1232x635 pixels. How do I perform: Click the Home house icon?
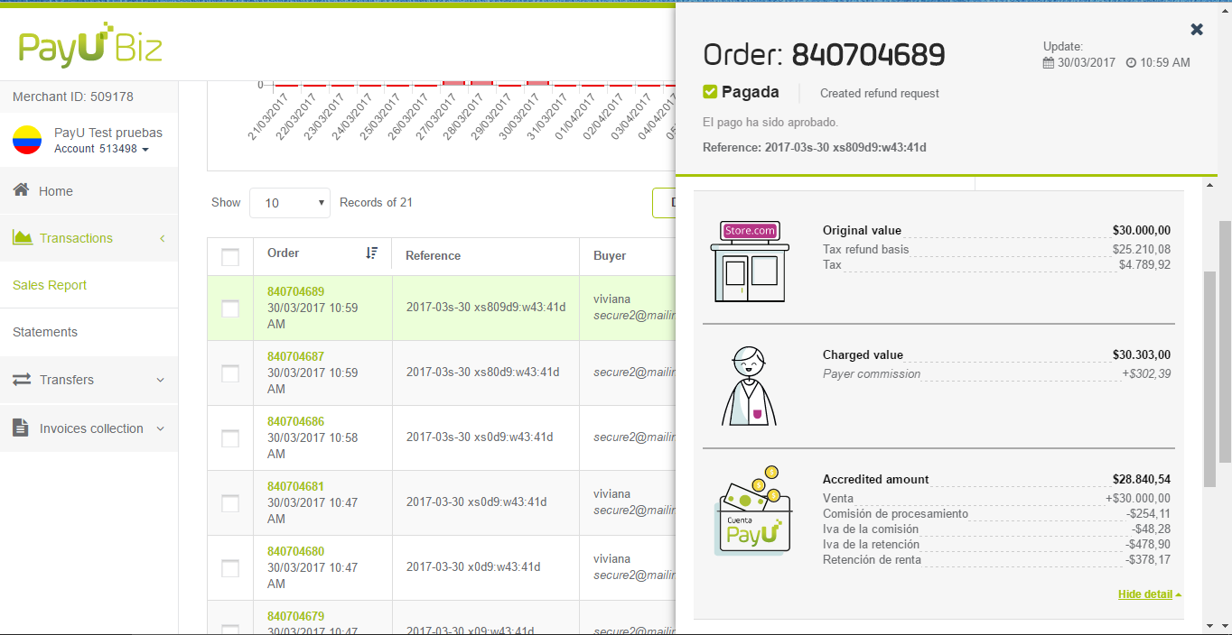tap(22, 190)
